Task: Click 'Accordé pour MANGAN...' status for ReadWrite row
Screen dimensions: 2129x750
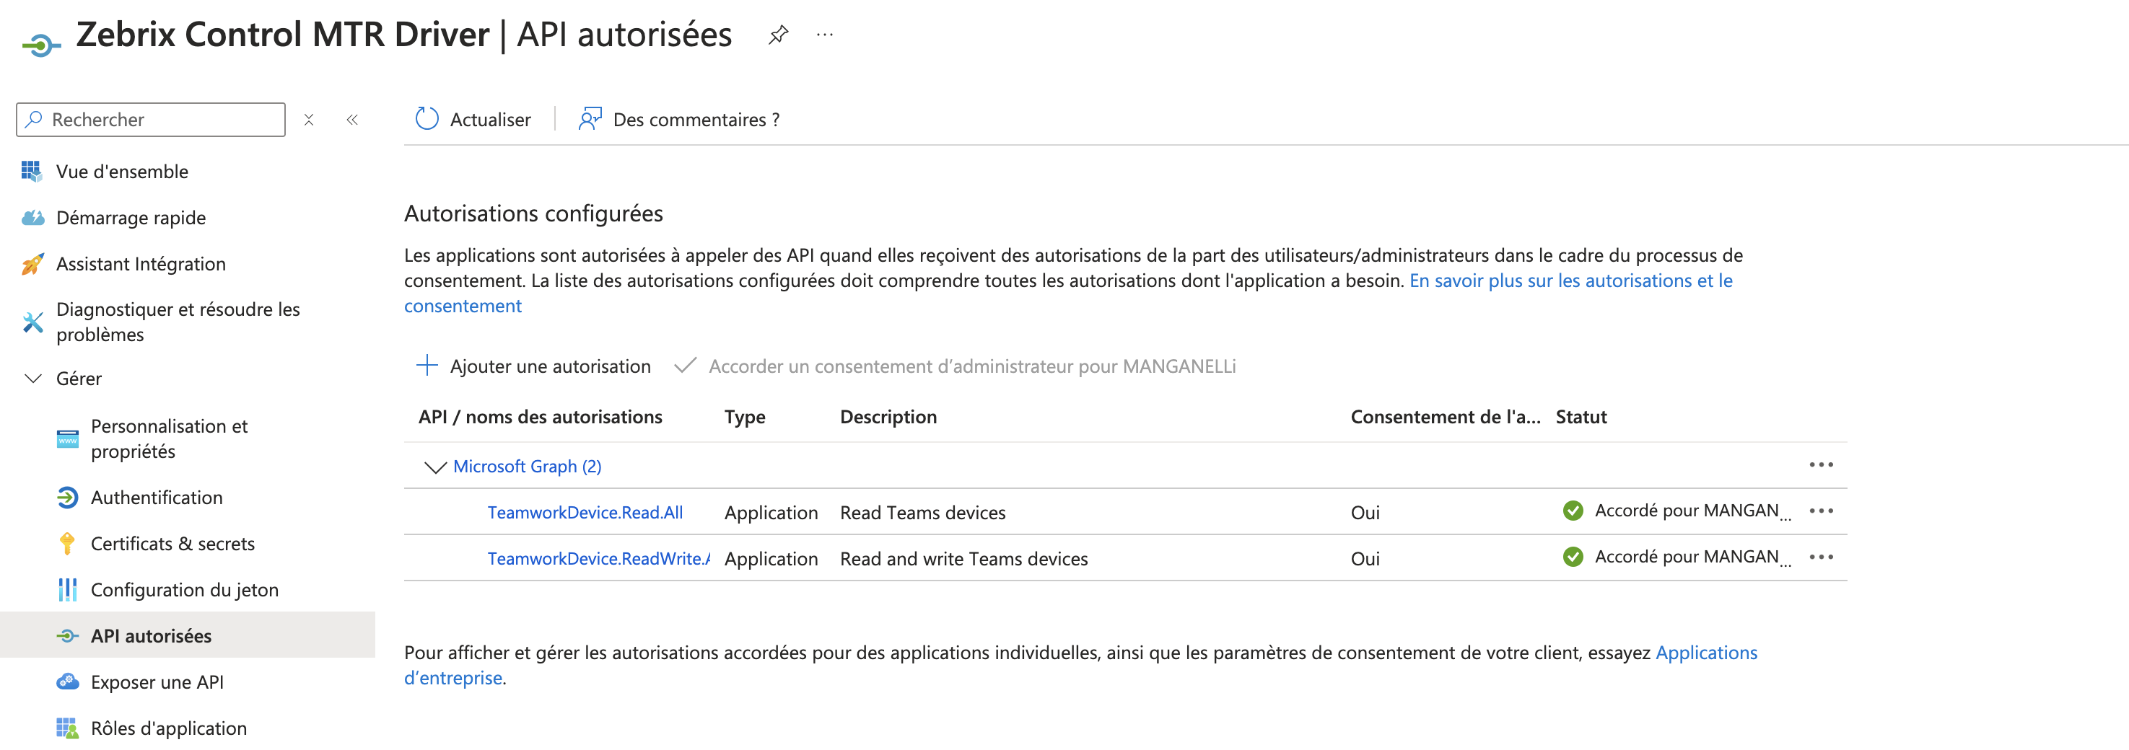Action: pyautogui.click(x=1692, y=557)
